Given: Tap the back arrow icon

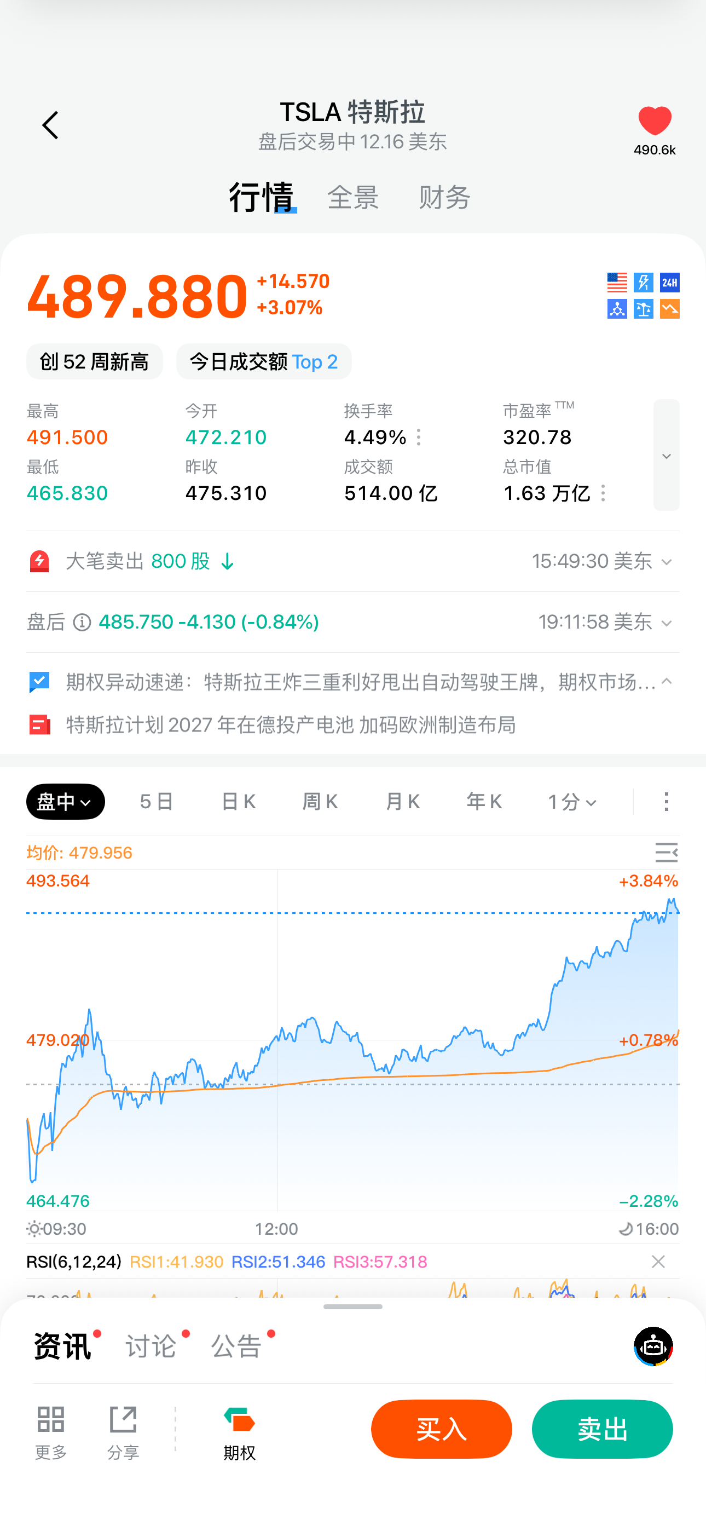Looking at the screenshot, I should click(50, 125).
